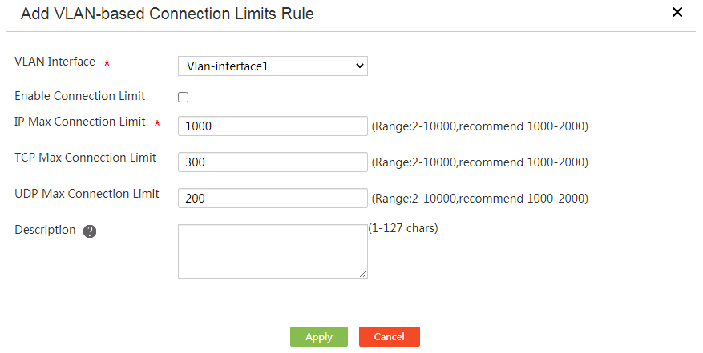Image resolution: width=703 pixels, height=353 pixels.
Task: Click the range hint beside IP Max field
Action: 479,126
